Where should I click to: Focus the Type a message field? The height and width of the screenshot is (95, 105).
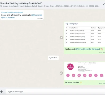click(x=55, y=92)
